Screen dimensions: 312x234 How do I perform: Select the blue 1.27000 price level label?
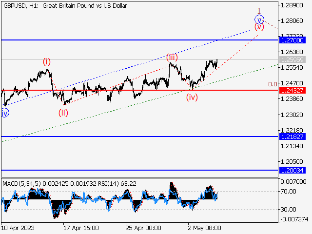tap(292, 40)
